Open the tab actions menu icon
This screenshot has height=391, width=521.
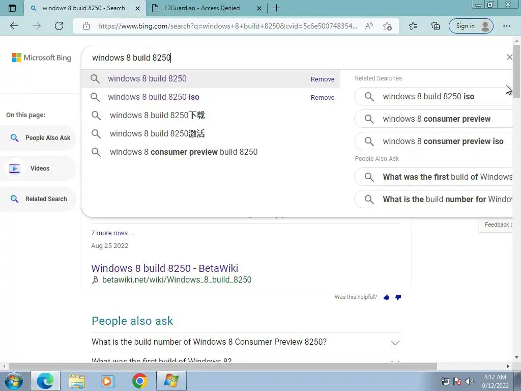coord(12,8)
